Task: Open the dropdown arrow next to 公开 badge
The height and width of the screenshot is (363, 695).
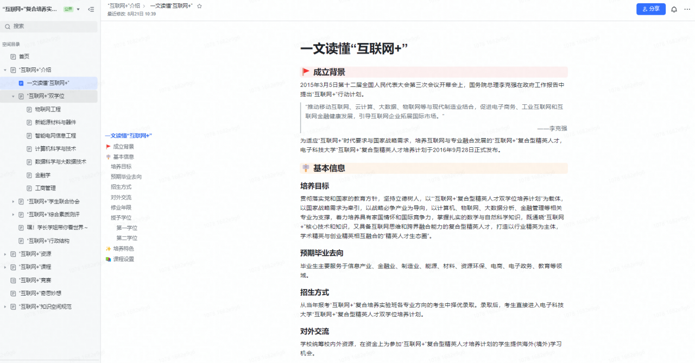Action: pyautogui.click(x=78, y=9)
